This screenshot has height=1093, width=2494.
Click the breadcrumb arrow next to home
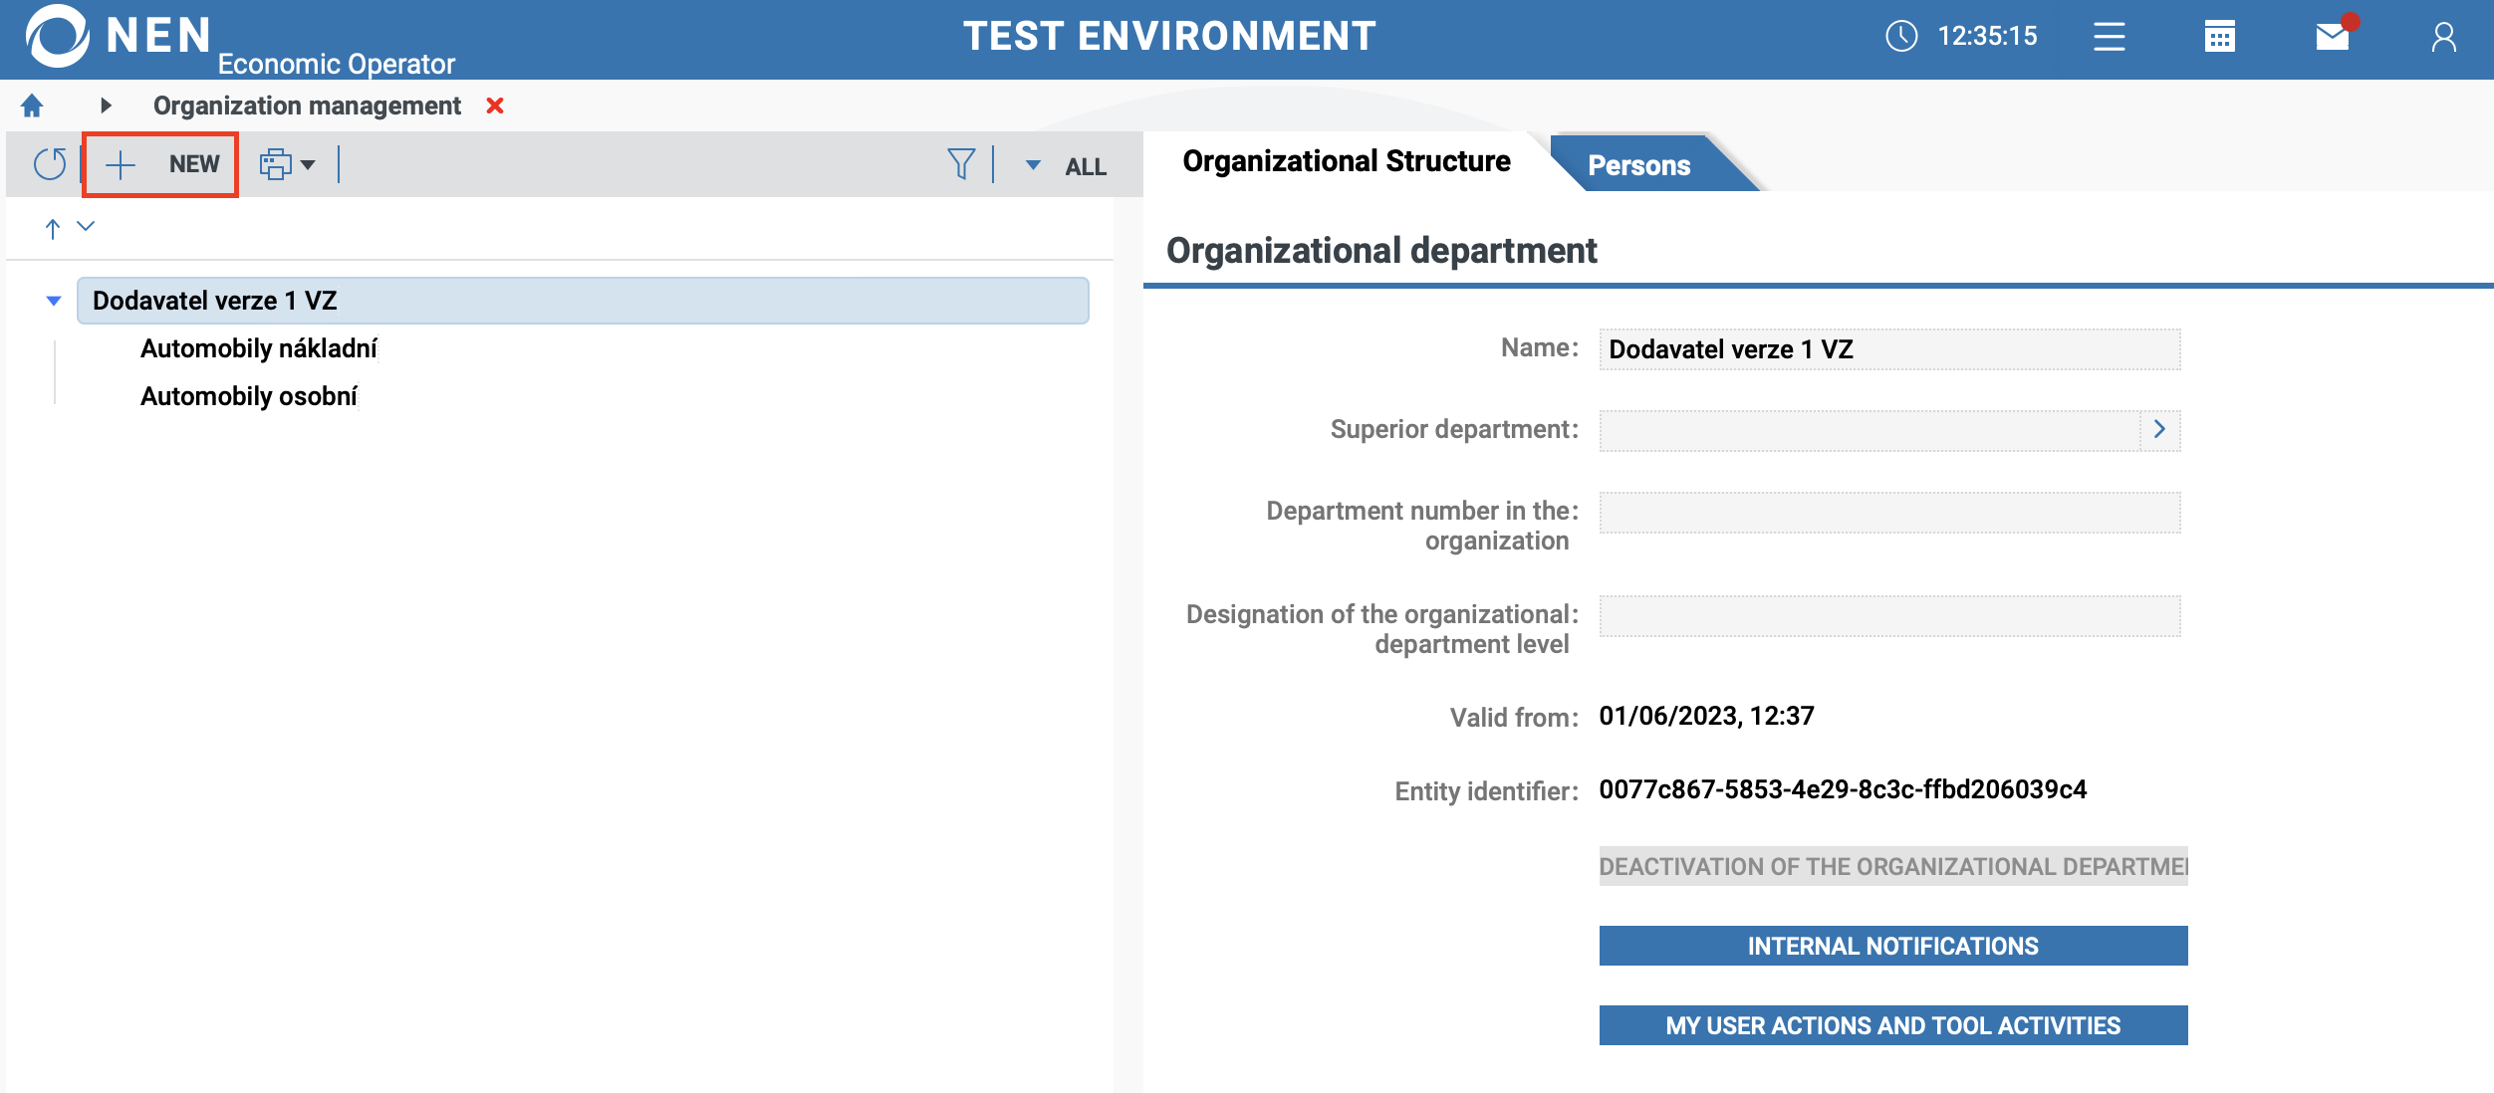(106, 106)
